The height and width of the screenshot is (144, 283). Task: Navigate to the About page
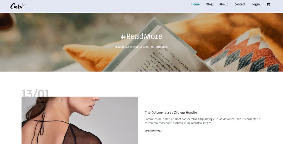(x=223, y=4)
